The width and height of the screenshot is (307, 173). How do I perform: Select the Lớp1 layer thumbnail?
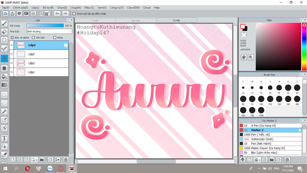[21, 72]
